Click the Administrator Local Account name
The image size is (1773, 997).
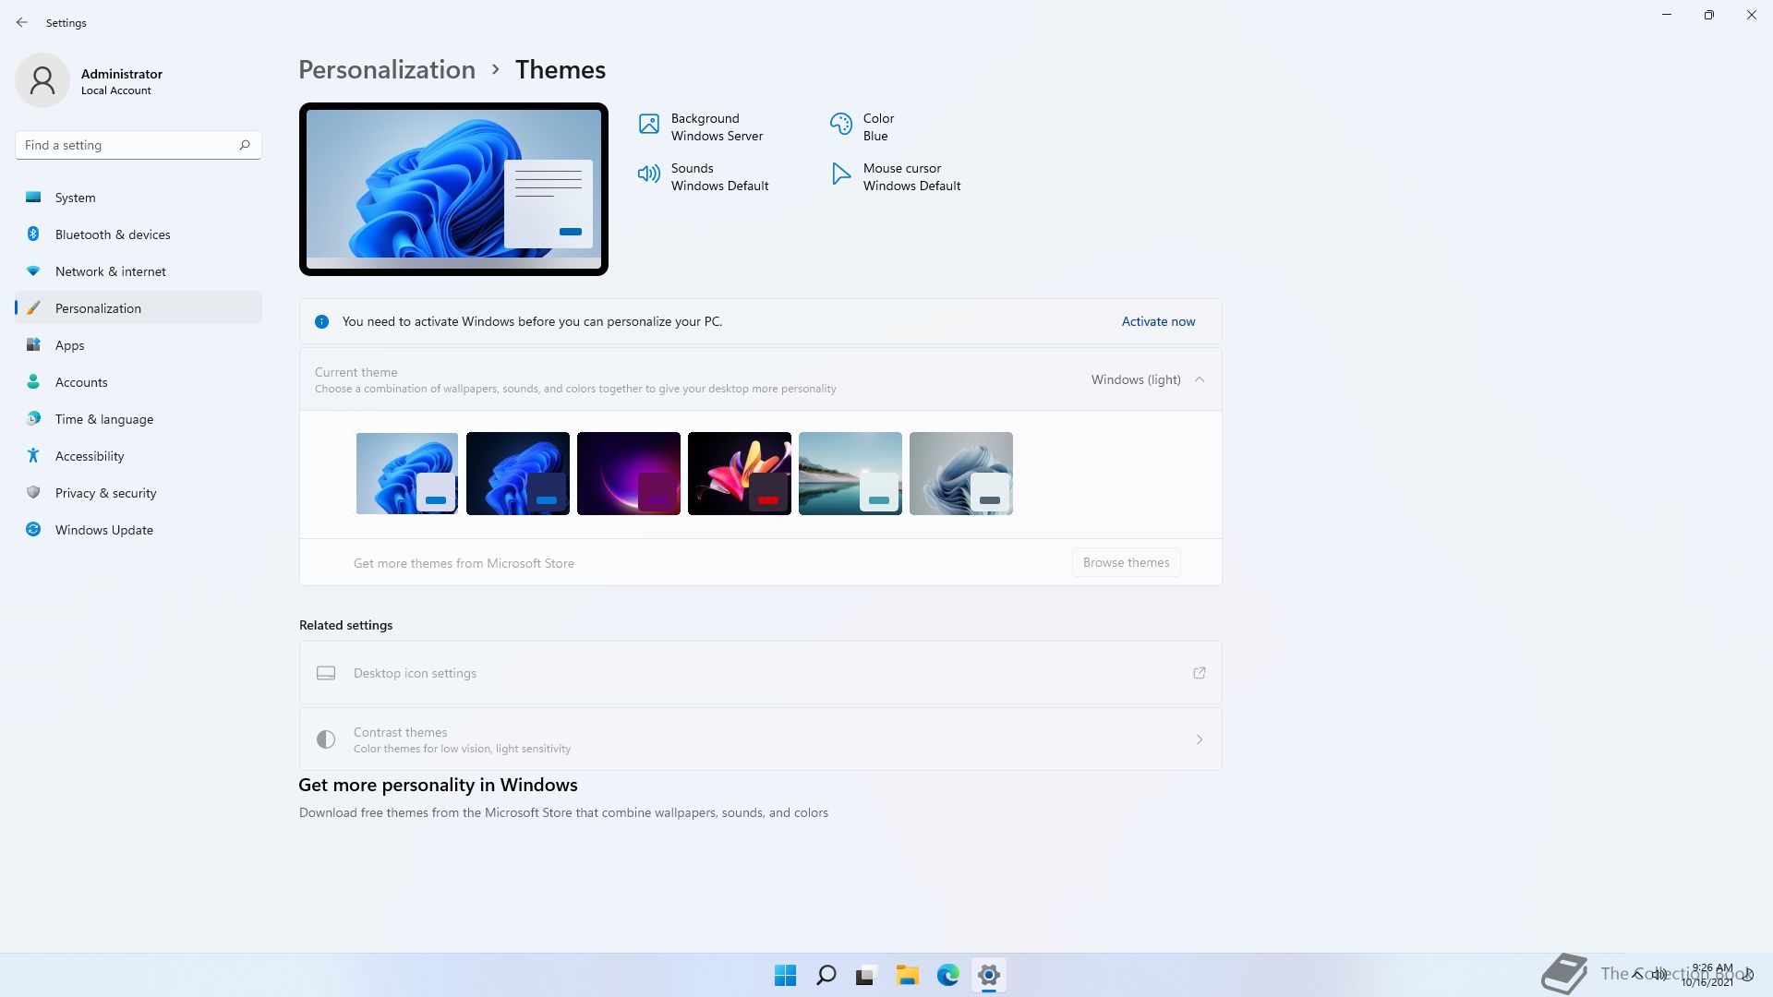coord(122,81)
